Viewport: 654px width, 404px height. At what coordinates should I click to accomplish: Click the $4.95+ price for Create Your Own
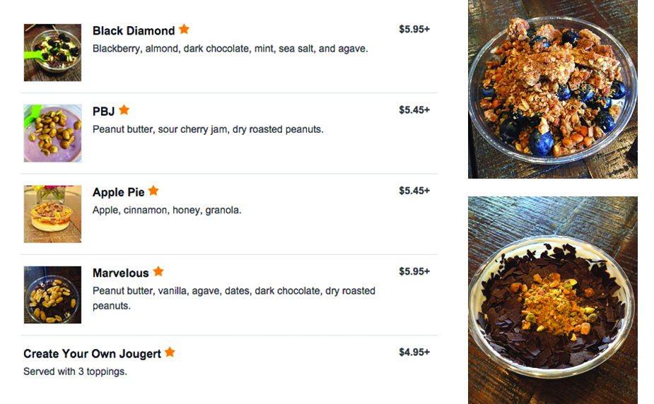[x=414, y=352]
